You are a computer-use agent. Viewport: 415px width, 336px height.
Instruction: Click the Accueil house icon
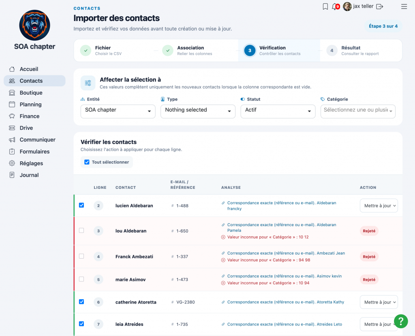(x=12, y=69)
